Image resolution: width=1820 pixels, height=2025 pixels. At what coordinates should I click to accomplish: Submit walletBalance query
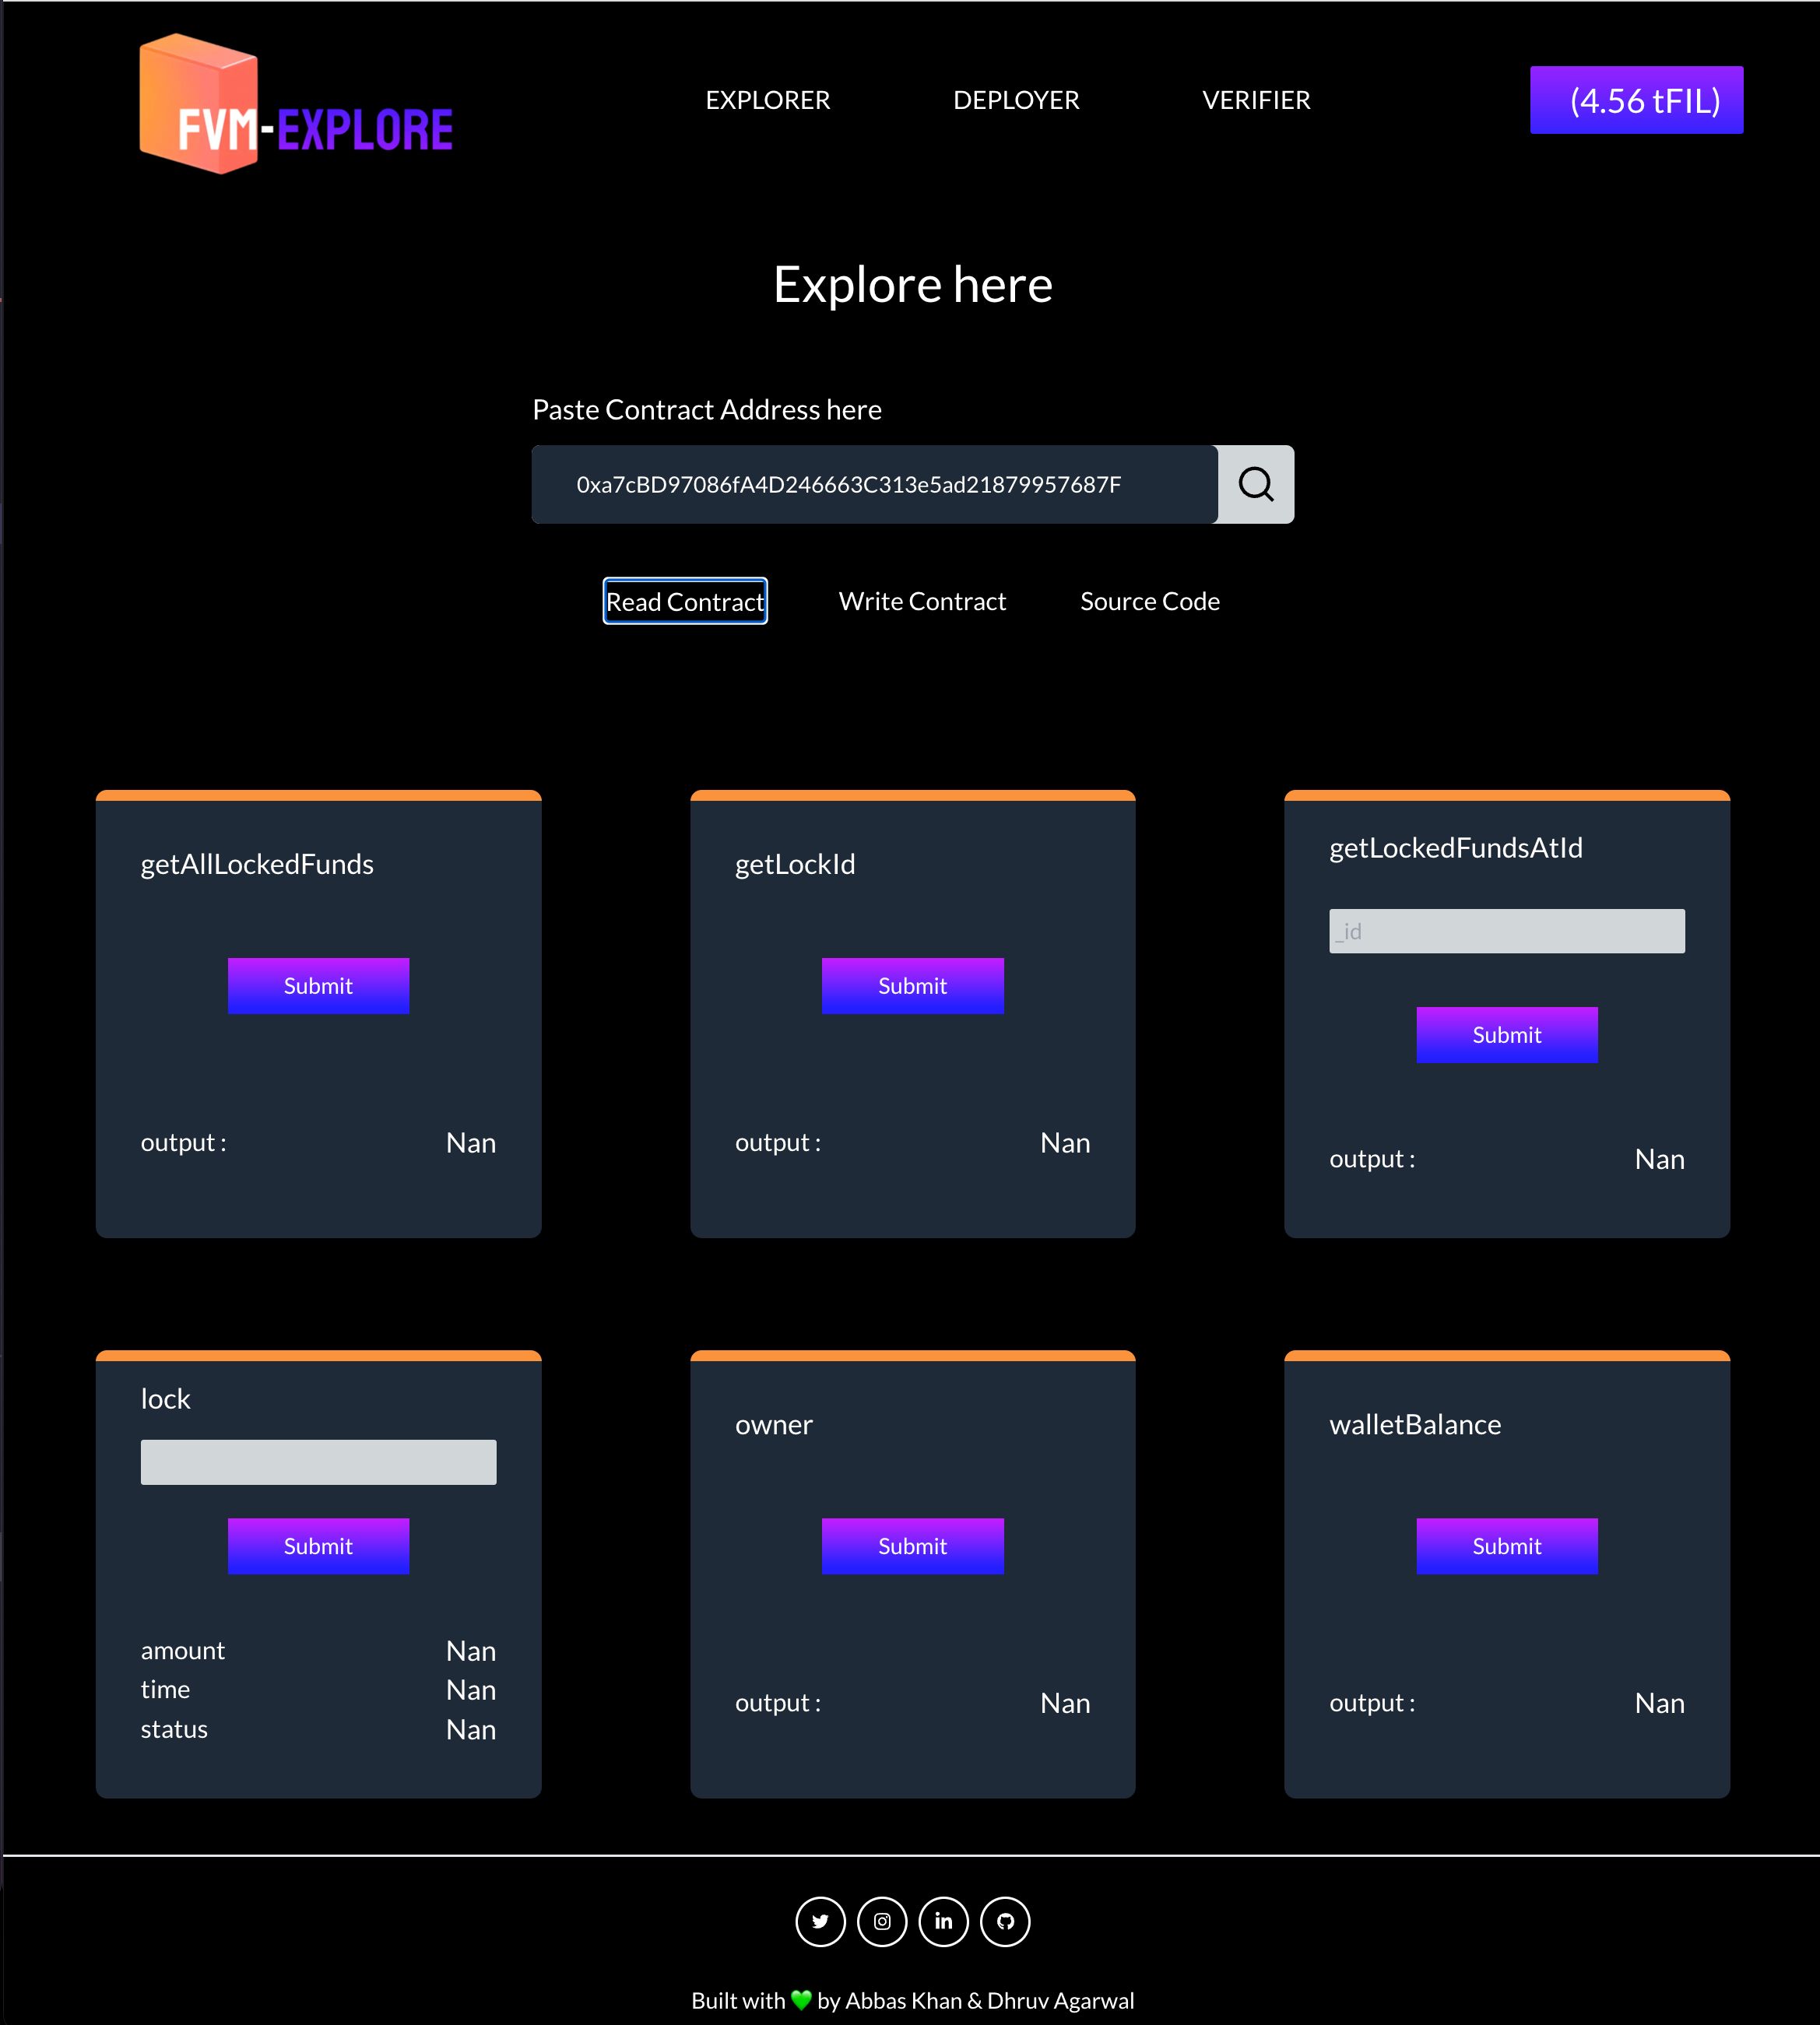tap(1506, 1546)
